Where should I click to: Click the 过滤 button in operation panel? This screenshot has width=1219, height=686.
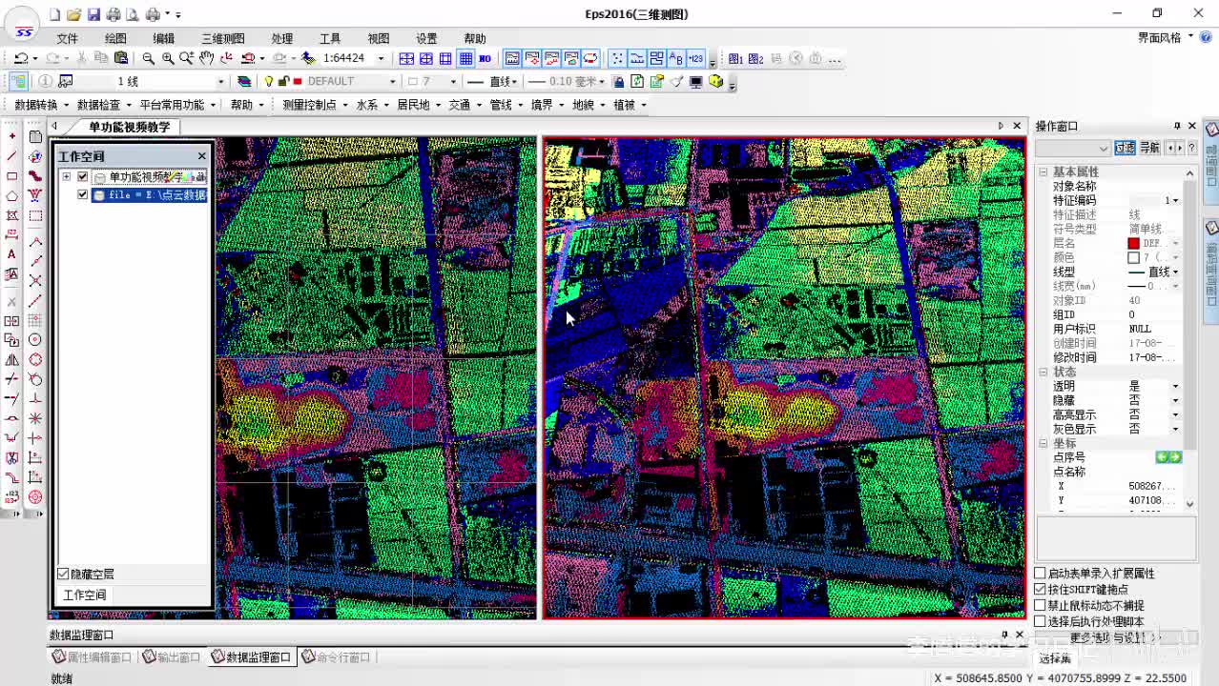(1126, 148)
